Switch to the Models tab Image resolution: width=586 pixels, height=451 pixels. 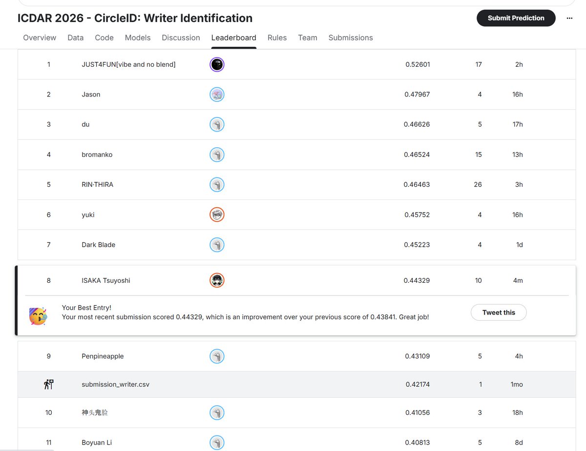tap(138, 38)
